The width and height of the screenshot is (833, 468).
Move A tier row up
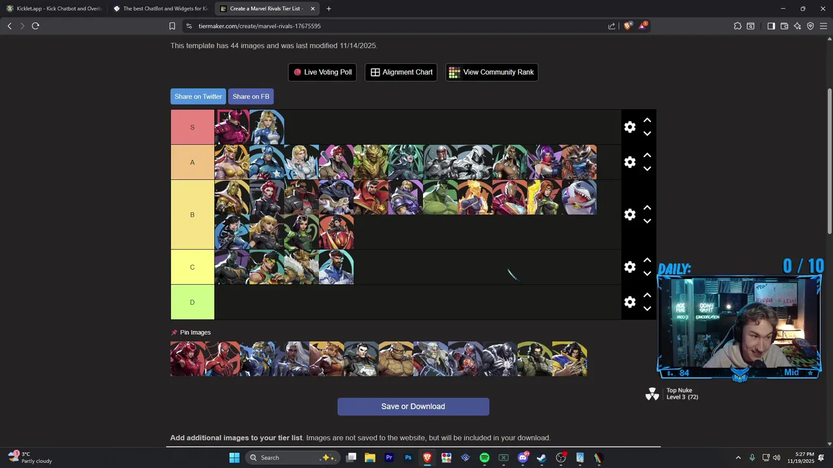(647, 155)
